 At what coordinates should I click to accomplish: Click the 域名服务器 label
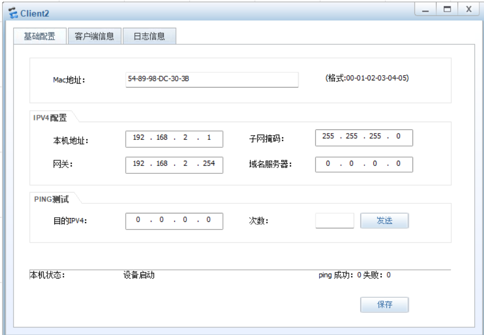(x=270, y=164)
